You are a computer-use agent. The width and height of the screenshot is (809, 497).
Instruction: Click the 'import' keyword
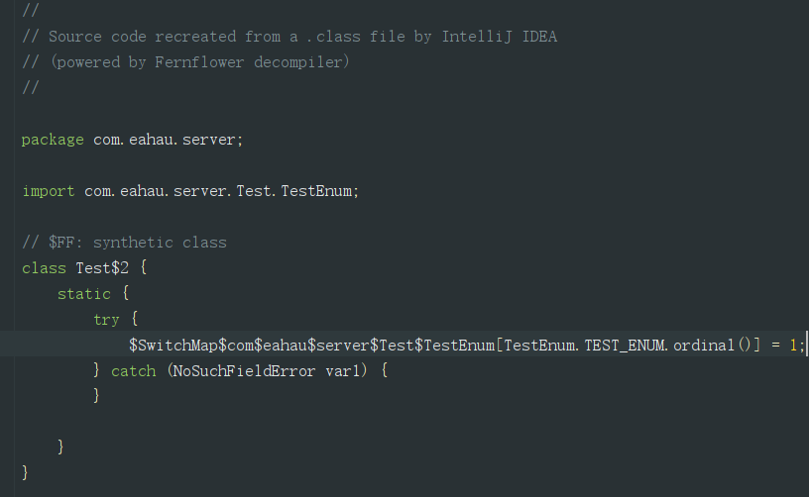pyautogui.click(x=49, y=191)
